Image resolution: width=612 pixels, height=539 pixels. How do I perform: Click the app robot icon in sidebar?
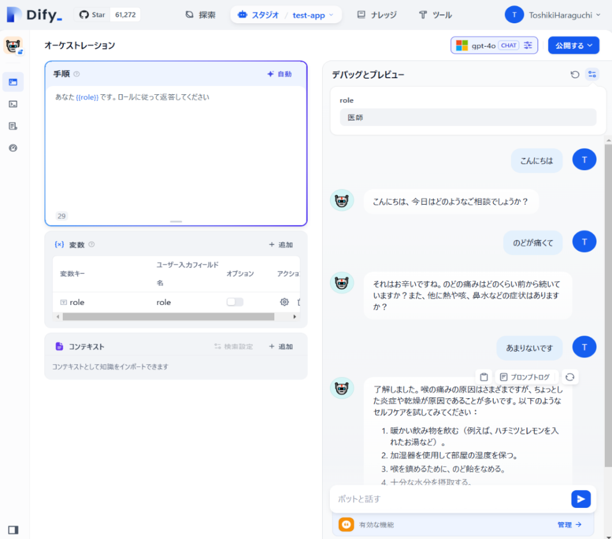13,45
